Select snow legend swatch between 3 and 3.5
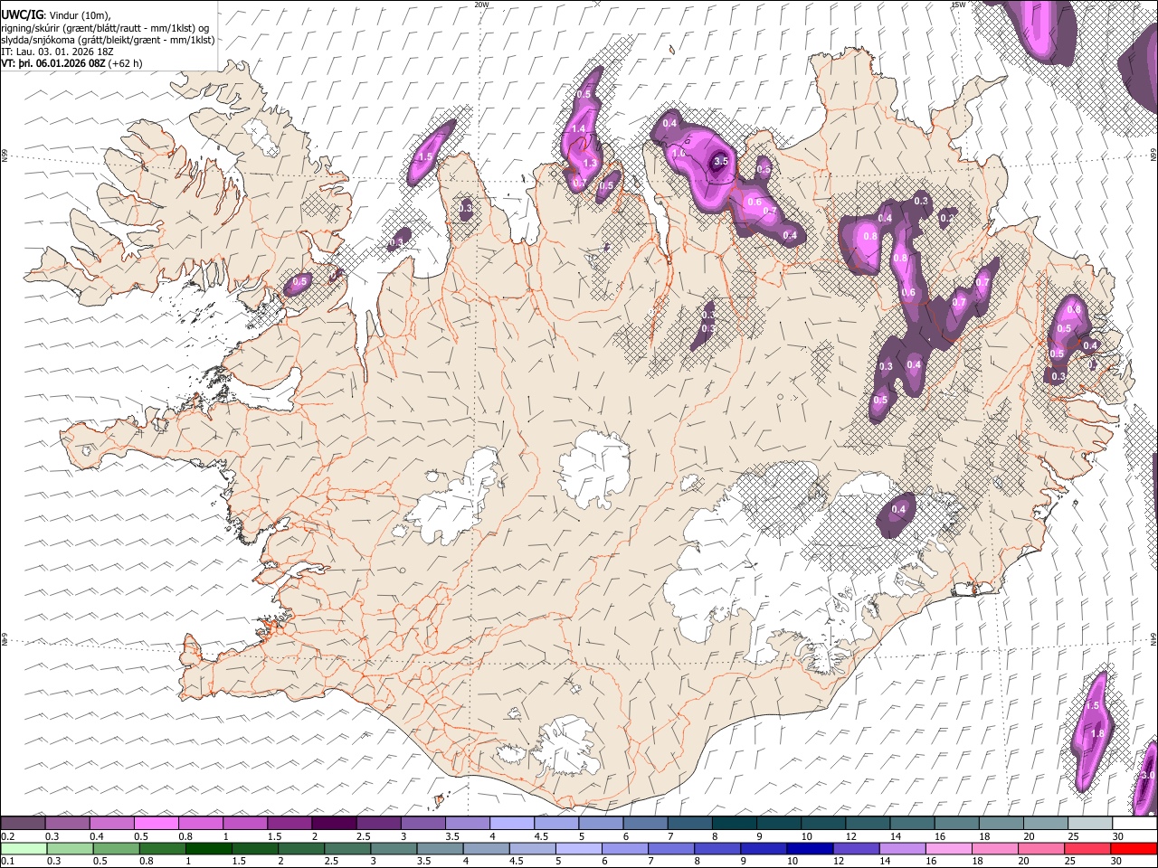This screenshot has height=868, width=1158. (x=422, y=823)
